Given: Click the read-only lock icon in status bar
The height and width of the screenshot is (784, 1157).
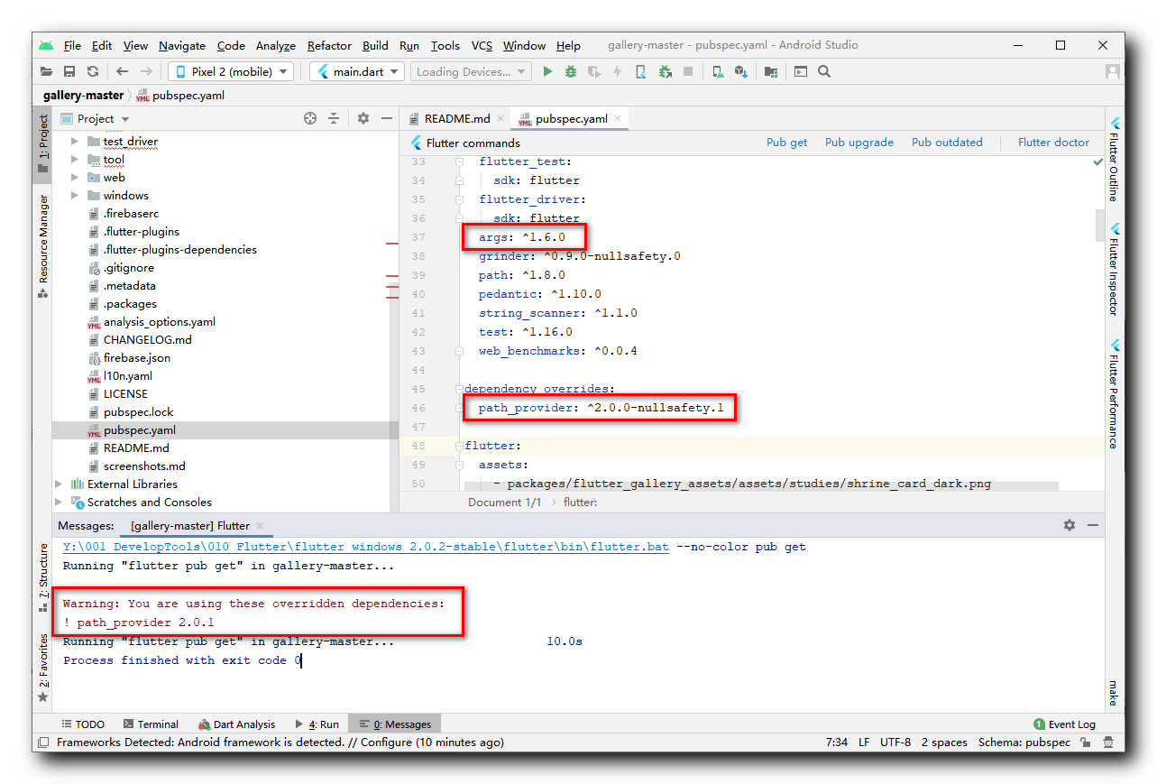Looking at the screenshot, I should click(x=1085, y=742).
